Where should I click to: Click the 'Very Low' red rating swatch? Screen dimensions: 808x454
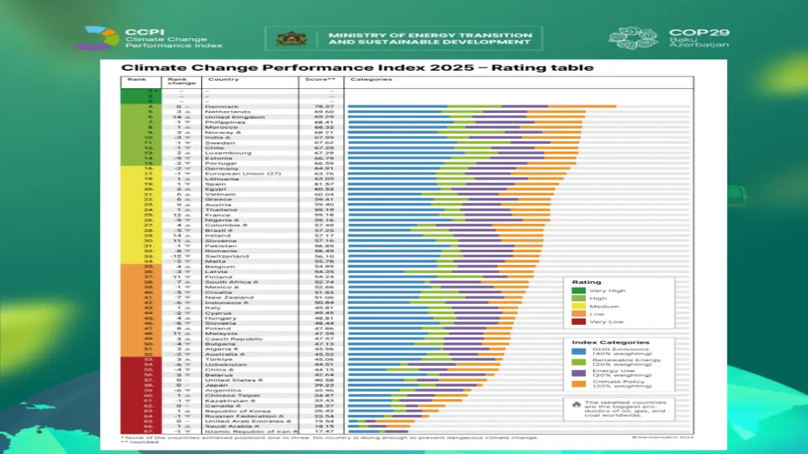click(x=579, y=322)
